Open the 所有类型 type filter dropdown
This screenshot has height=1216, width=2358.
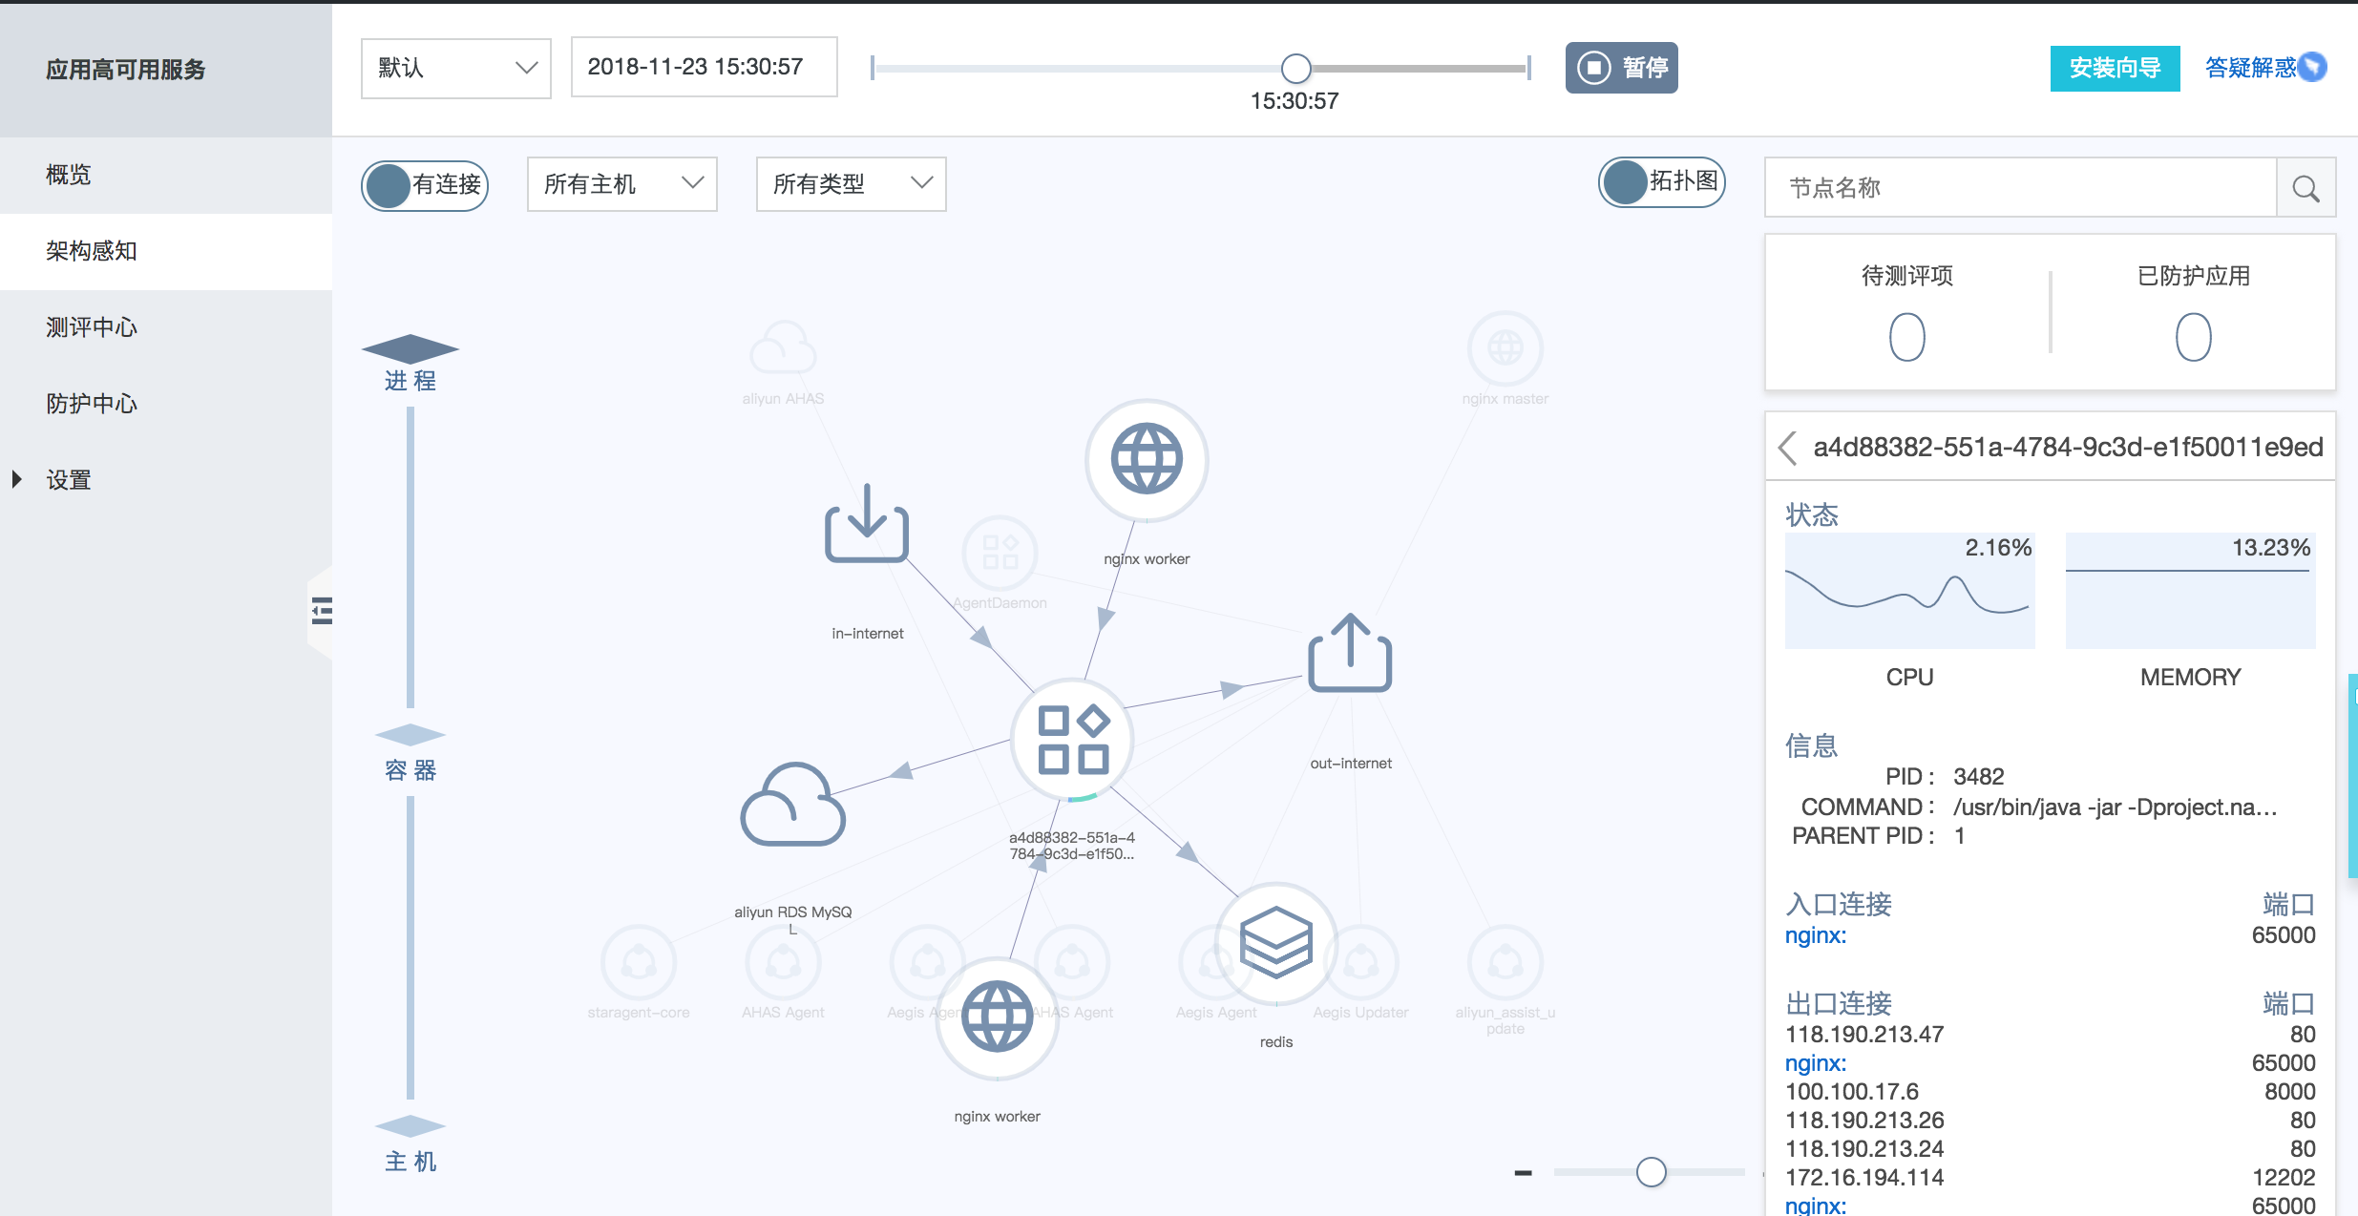(x=851, y=184)
